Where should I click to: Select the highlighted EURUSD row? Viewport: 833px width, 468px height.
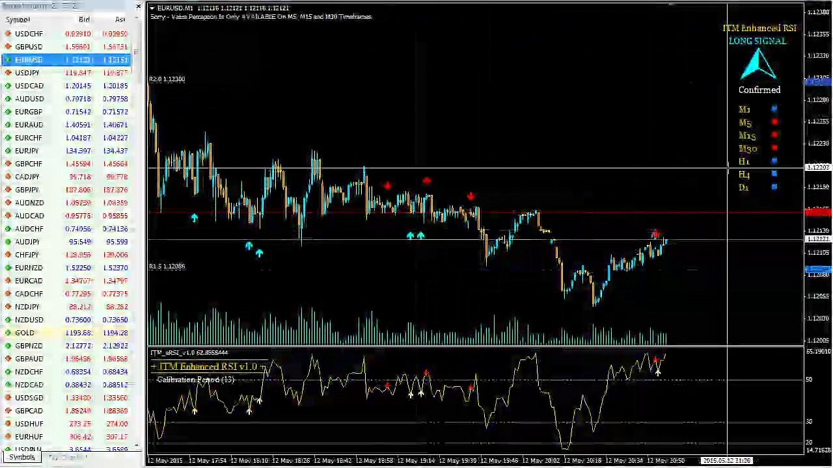tap(66, 60)
